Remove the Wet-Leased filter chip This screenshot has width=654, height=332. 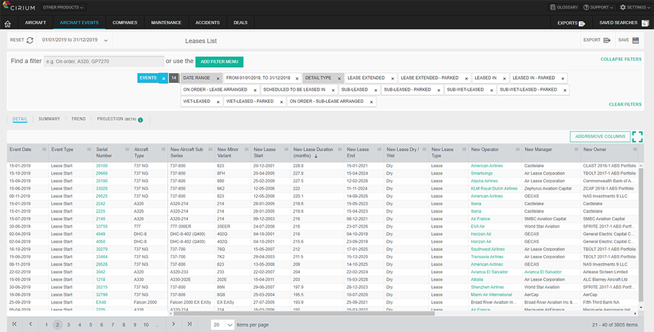218,102
